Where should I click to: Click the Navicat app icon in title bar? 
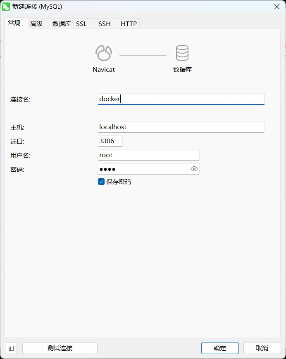6,7
